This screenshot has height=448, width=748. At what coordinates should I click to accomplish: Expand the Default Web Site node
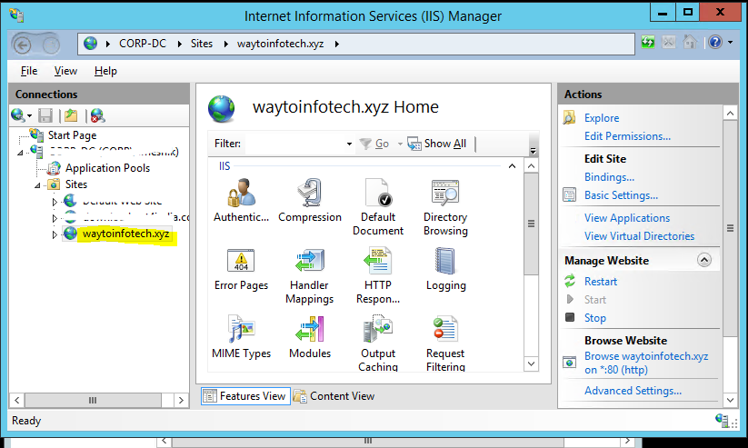[x=55, y=202]
